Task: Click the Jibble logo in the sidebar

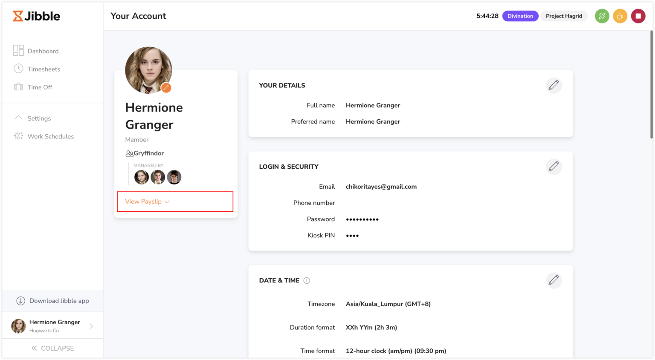Action: click(x=36, y=16)
